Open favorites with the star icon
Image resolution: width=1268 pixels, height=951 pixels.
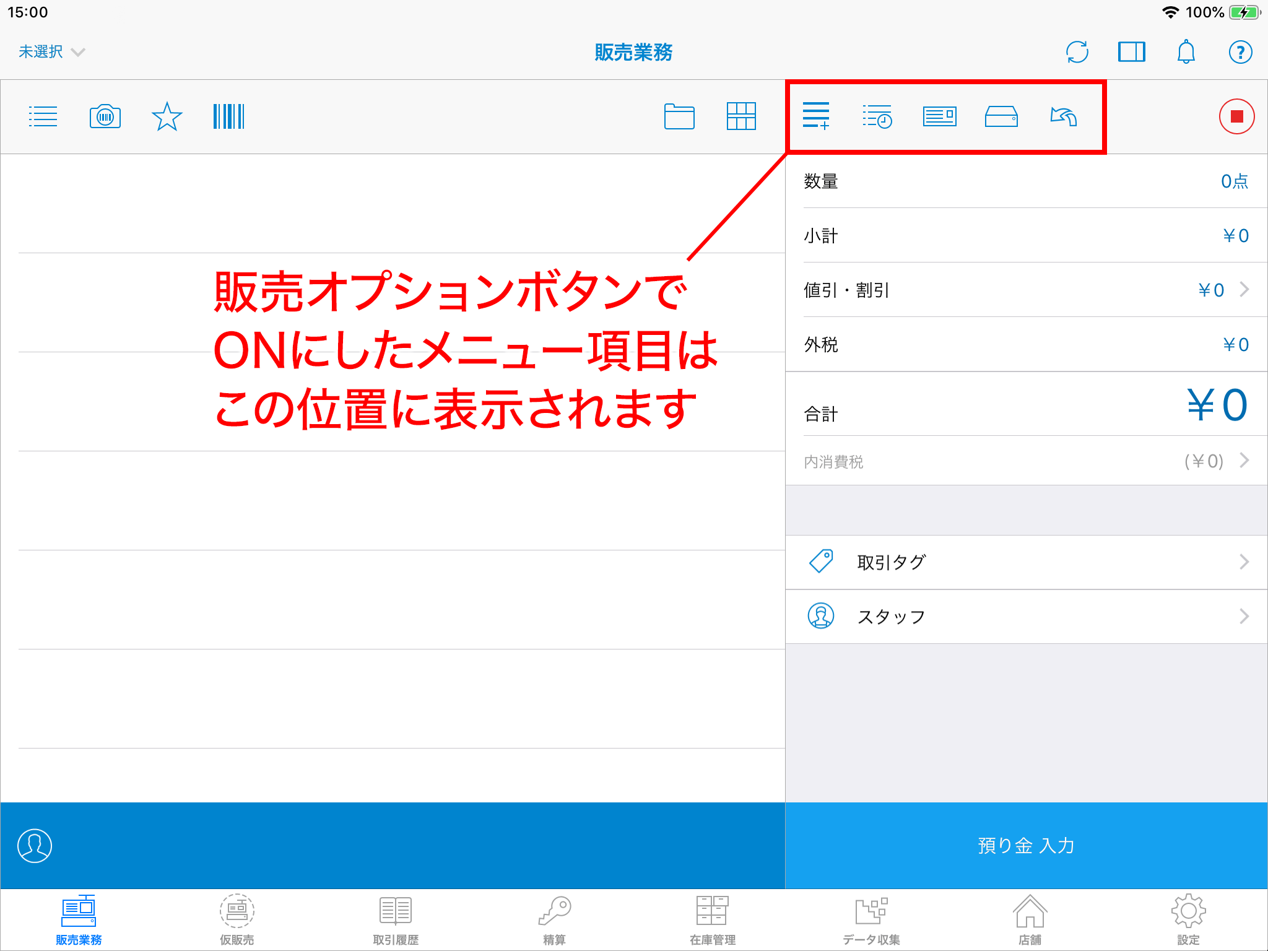point(167,116)
